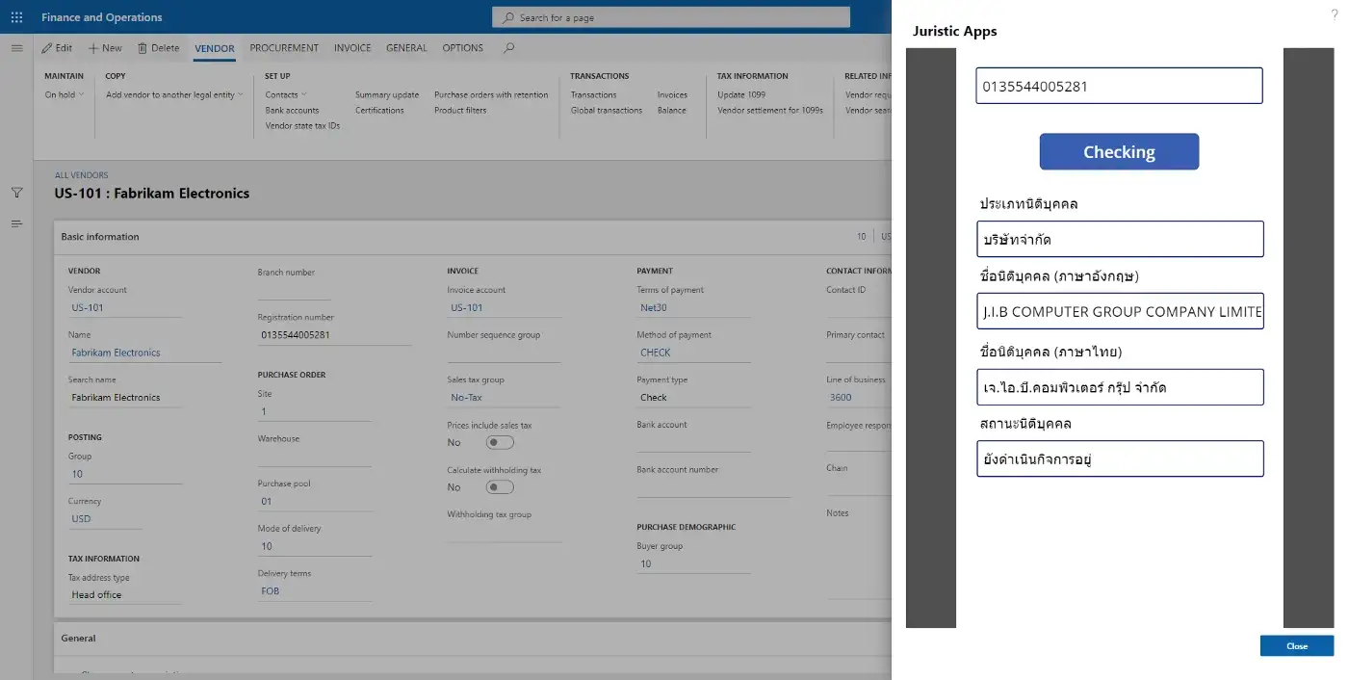Click the status field ยังดำเนินกิจการอยู่
1348x680 pixels.
point(1120,458)
